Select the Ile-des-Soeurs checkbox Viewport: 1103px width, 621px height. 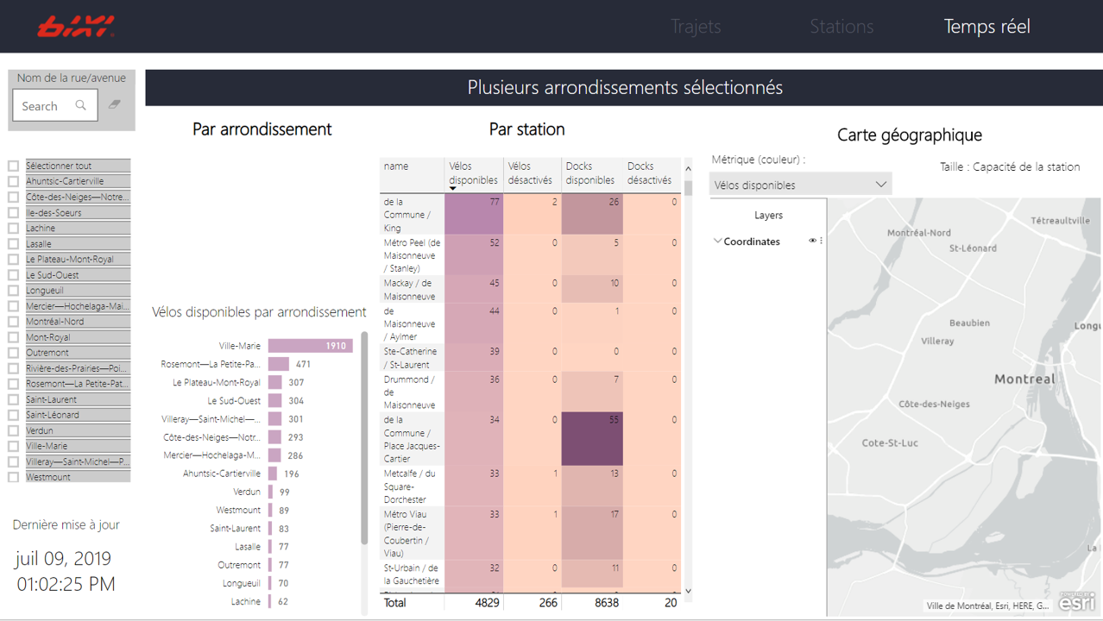coord(13,212)
